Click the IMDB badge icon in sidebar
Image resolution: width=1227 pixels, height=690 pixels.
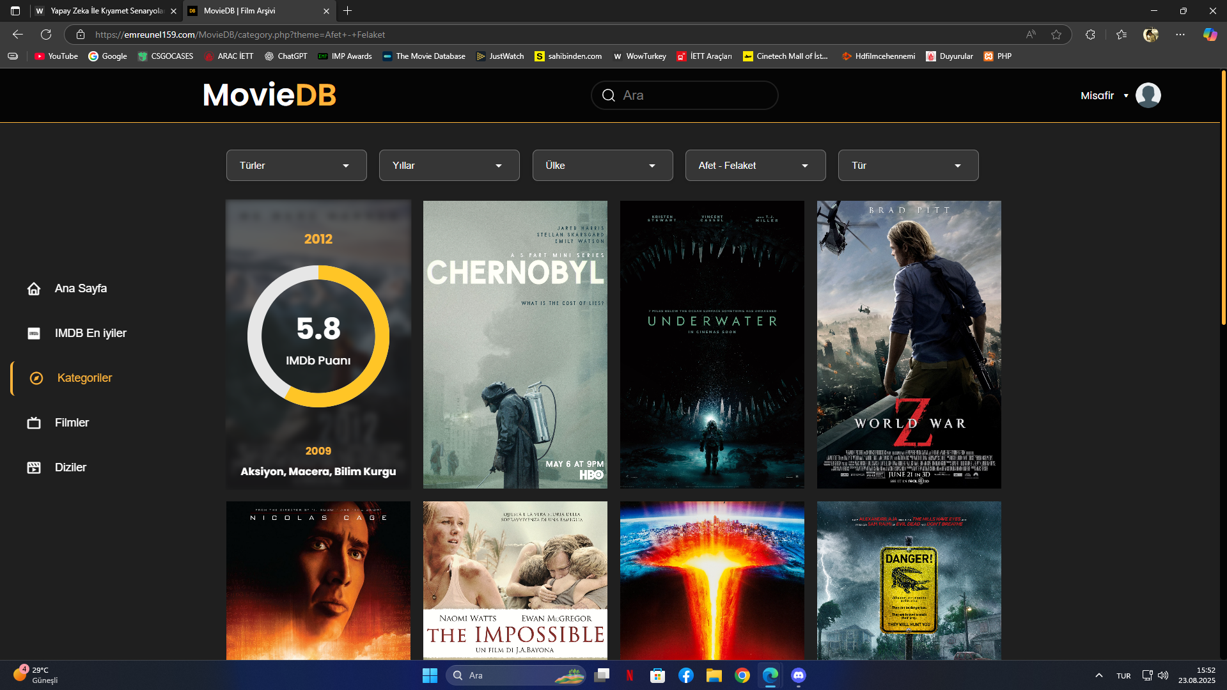pos(34,333)
